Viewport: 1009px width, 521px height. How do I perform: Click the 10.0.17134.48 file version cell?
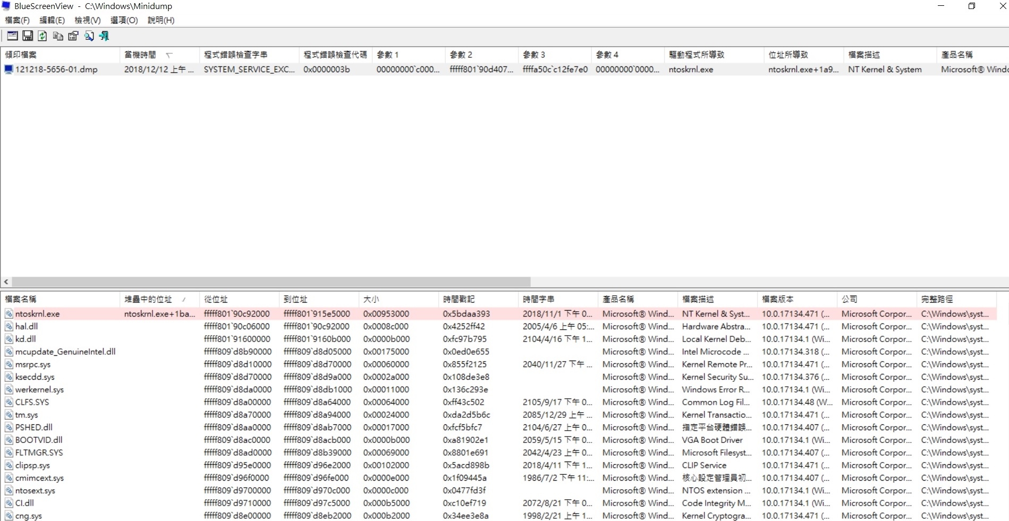click(797, 402)
